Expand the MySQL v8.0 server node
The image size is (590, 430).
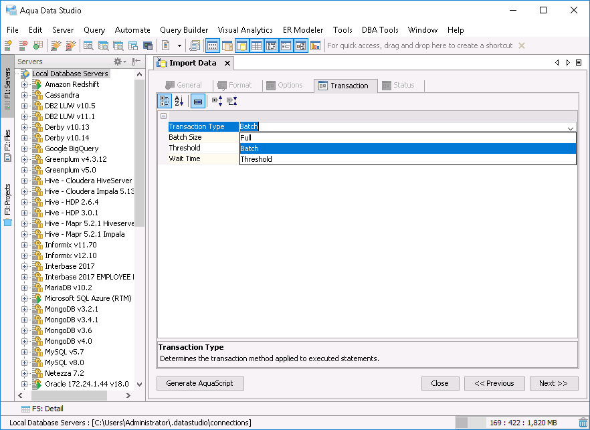[25, 362]
